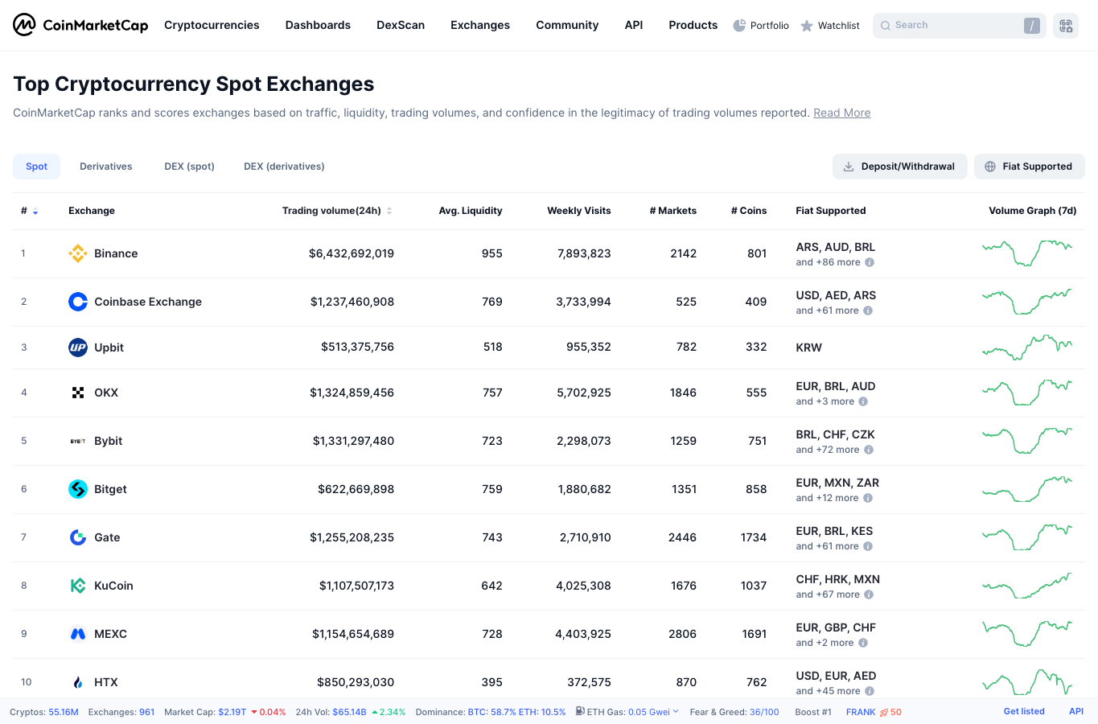Select the Spot tab

click(x=36, y=167)
